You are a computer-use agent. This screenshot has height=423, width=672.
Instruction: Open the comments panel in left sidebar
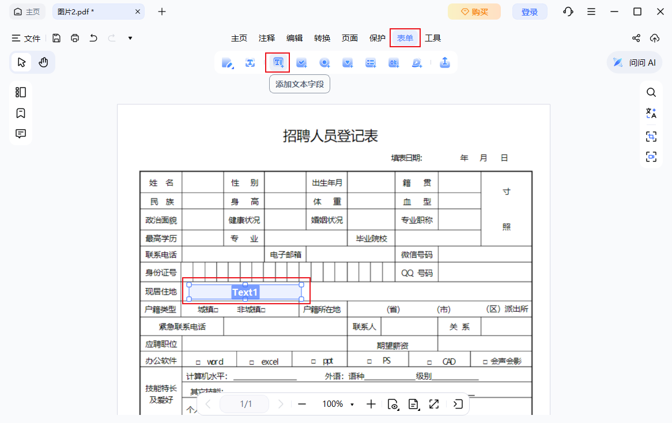[x=21, y=134]
